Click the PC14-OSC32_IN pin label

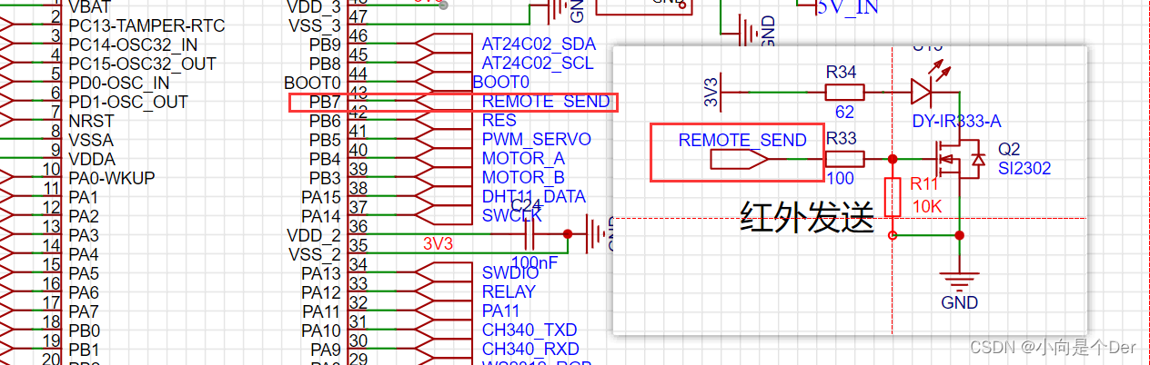133,44
